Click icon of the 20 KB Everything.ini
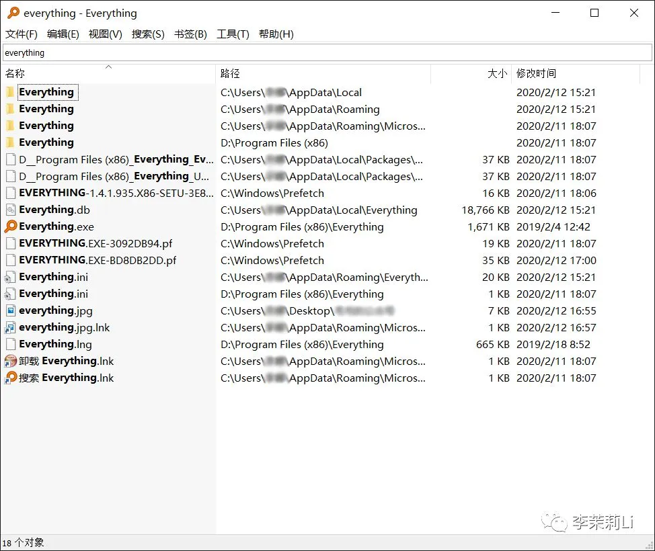 click(x=11, y=277)
